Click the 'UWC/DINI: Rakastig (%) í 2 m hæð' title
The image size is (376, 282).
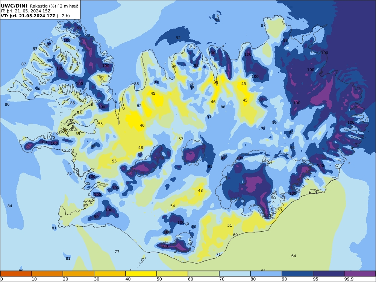click(39, 6)
